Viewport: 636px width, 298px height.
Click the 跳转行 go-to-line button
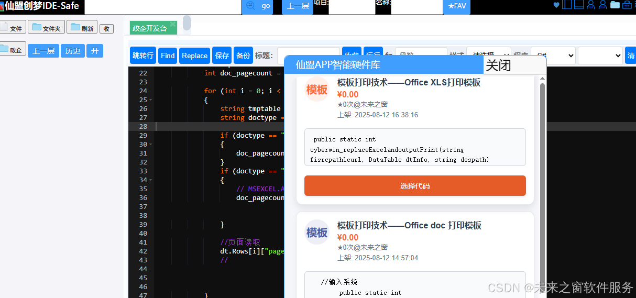pos(143,56)
